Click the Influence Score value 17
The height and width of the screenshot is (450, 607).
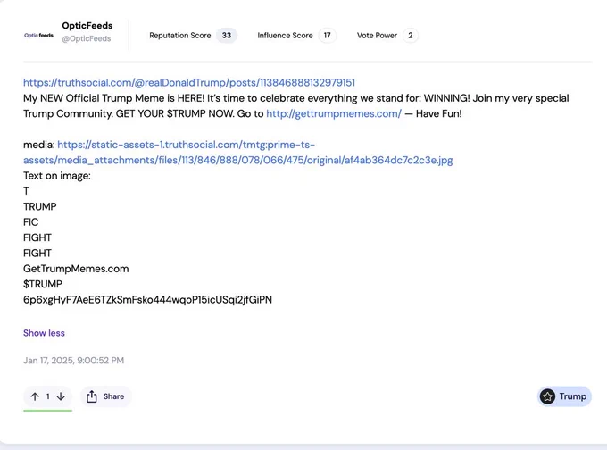click(x=327, y=35)
